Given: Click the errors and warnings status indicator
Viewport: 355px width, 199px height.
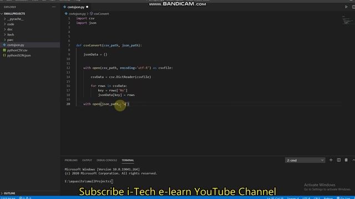Looking at the screenshot, I should (25, 198).
